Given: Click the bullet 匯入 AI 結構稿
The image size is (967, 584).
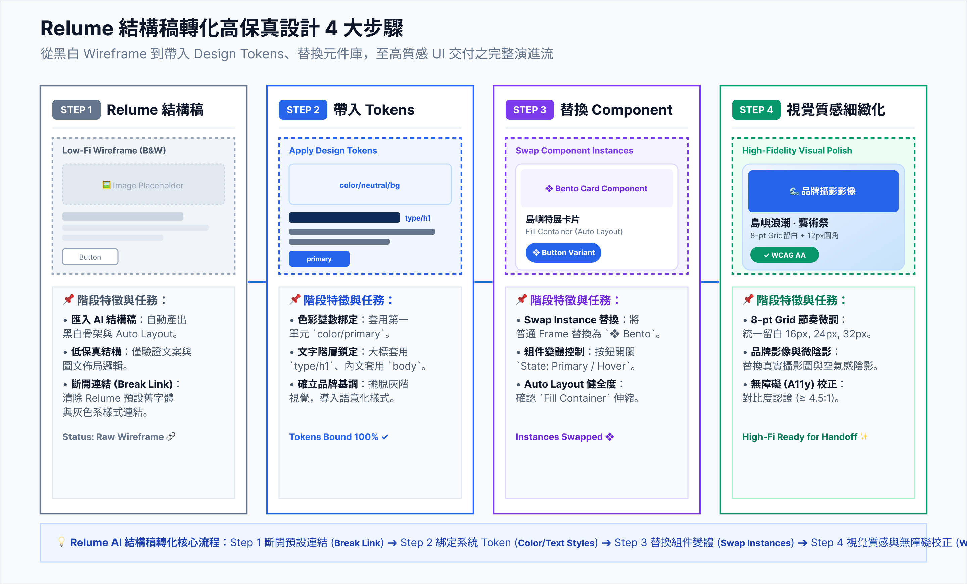Looking at the screenshot, I should [103, 320].
